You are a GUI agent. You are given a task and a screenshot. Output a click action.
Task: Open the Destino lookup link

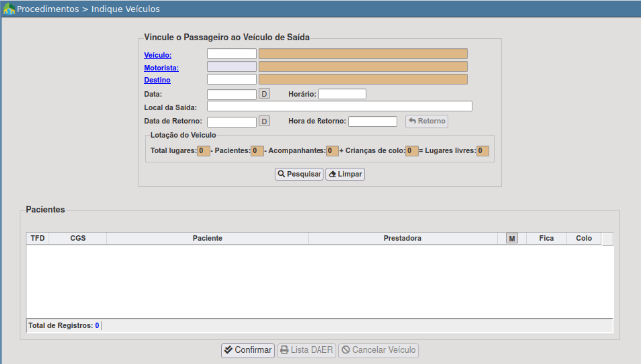pos(157,80)
